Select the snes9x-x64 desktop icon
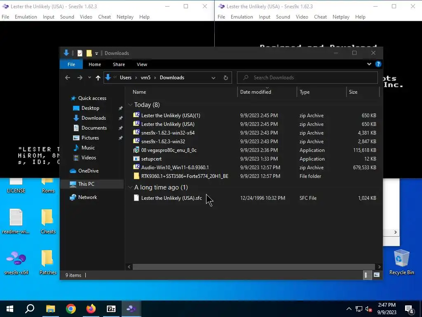Viewport: 422px width, 317px height. click(x=16, y=262)
